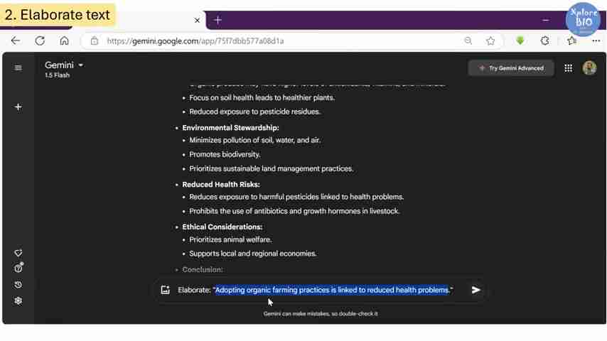Go to browser home page icon
Viewport: 607px width, 341px height.
(x=64, y=41)
